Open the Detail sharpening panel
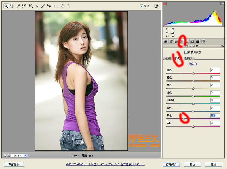 pyautogui.click(x=176, y=42)
